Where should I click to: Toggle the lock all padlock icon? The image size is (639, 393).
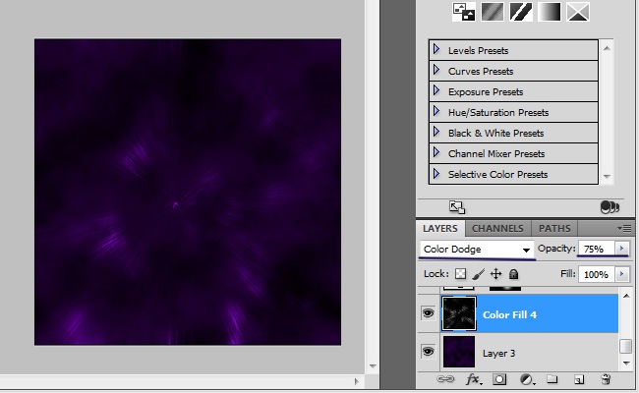(513, 275)
